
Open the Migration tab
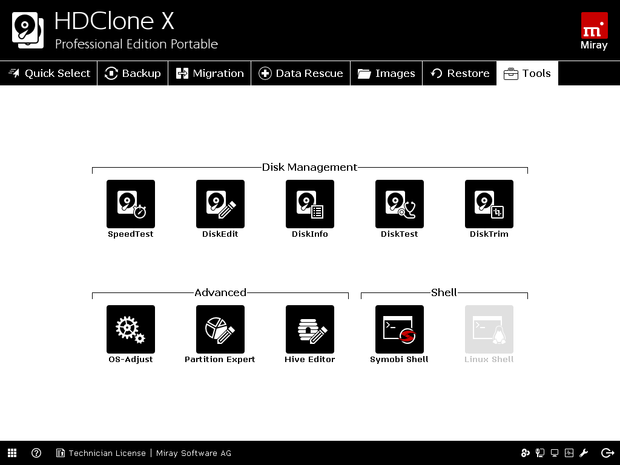(x=209, y=73)
